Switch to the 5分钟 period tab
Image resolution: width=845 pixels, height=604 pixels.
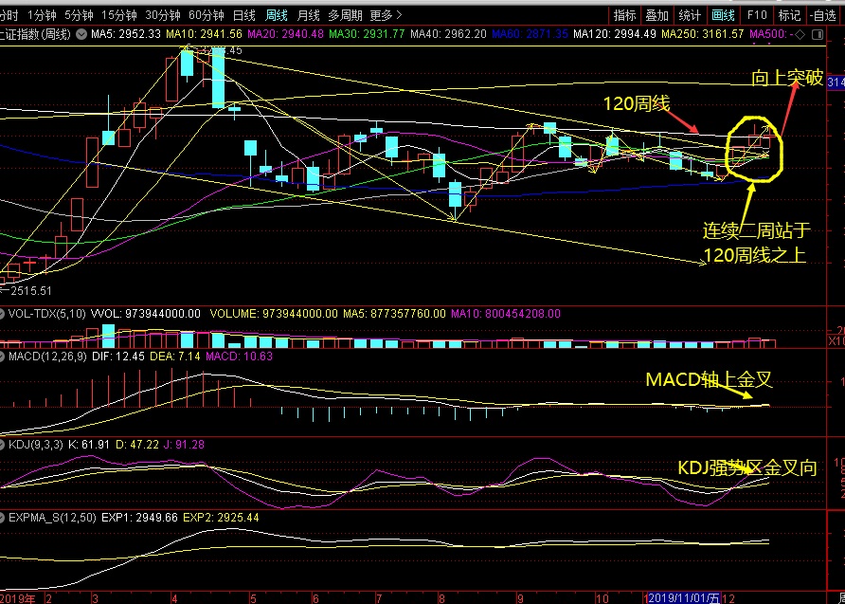[x=78, y=15]
